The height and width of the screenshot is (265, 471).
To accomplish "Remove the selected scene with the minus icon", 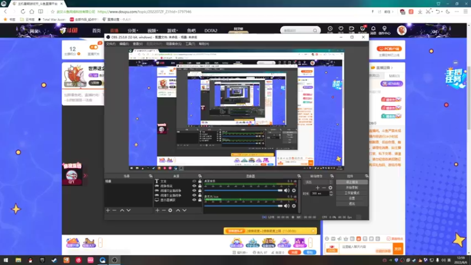I will [x=114, y=210].
